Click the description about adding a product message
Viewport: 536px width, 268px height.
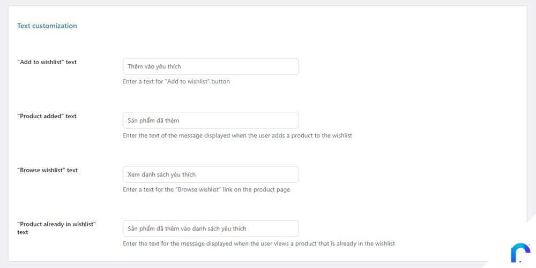(237, 135)
